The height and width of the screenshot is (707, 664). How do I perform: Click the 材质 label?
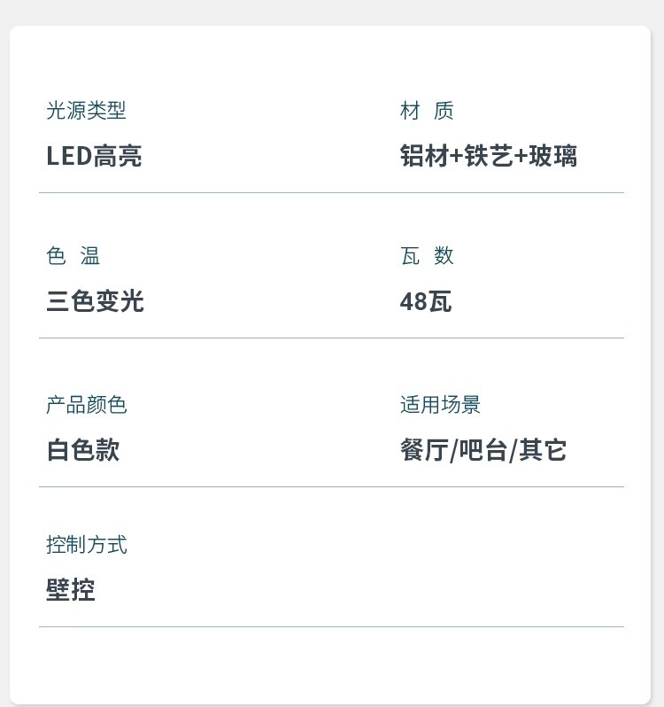click(x=427, y=111)
